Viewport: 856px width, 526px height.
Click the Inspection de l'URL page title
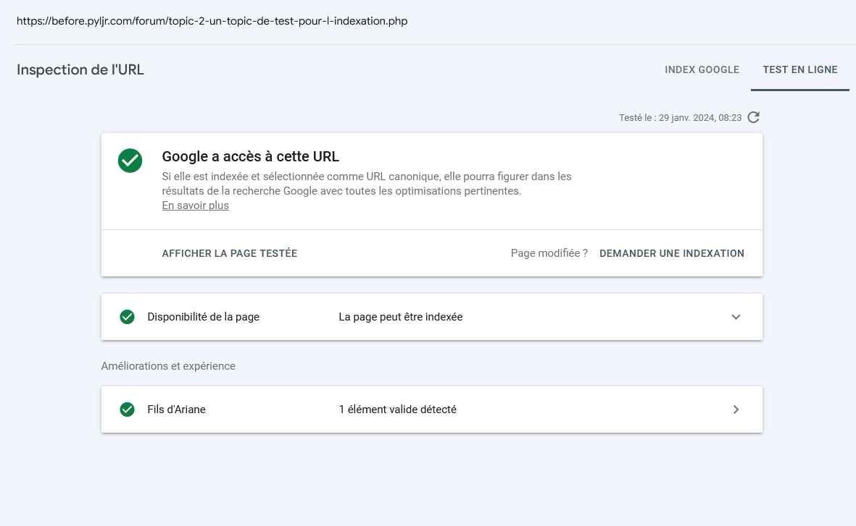click(80, 70)
